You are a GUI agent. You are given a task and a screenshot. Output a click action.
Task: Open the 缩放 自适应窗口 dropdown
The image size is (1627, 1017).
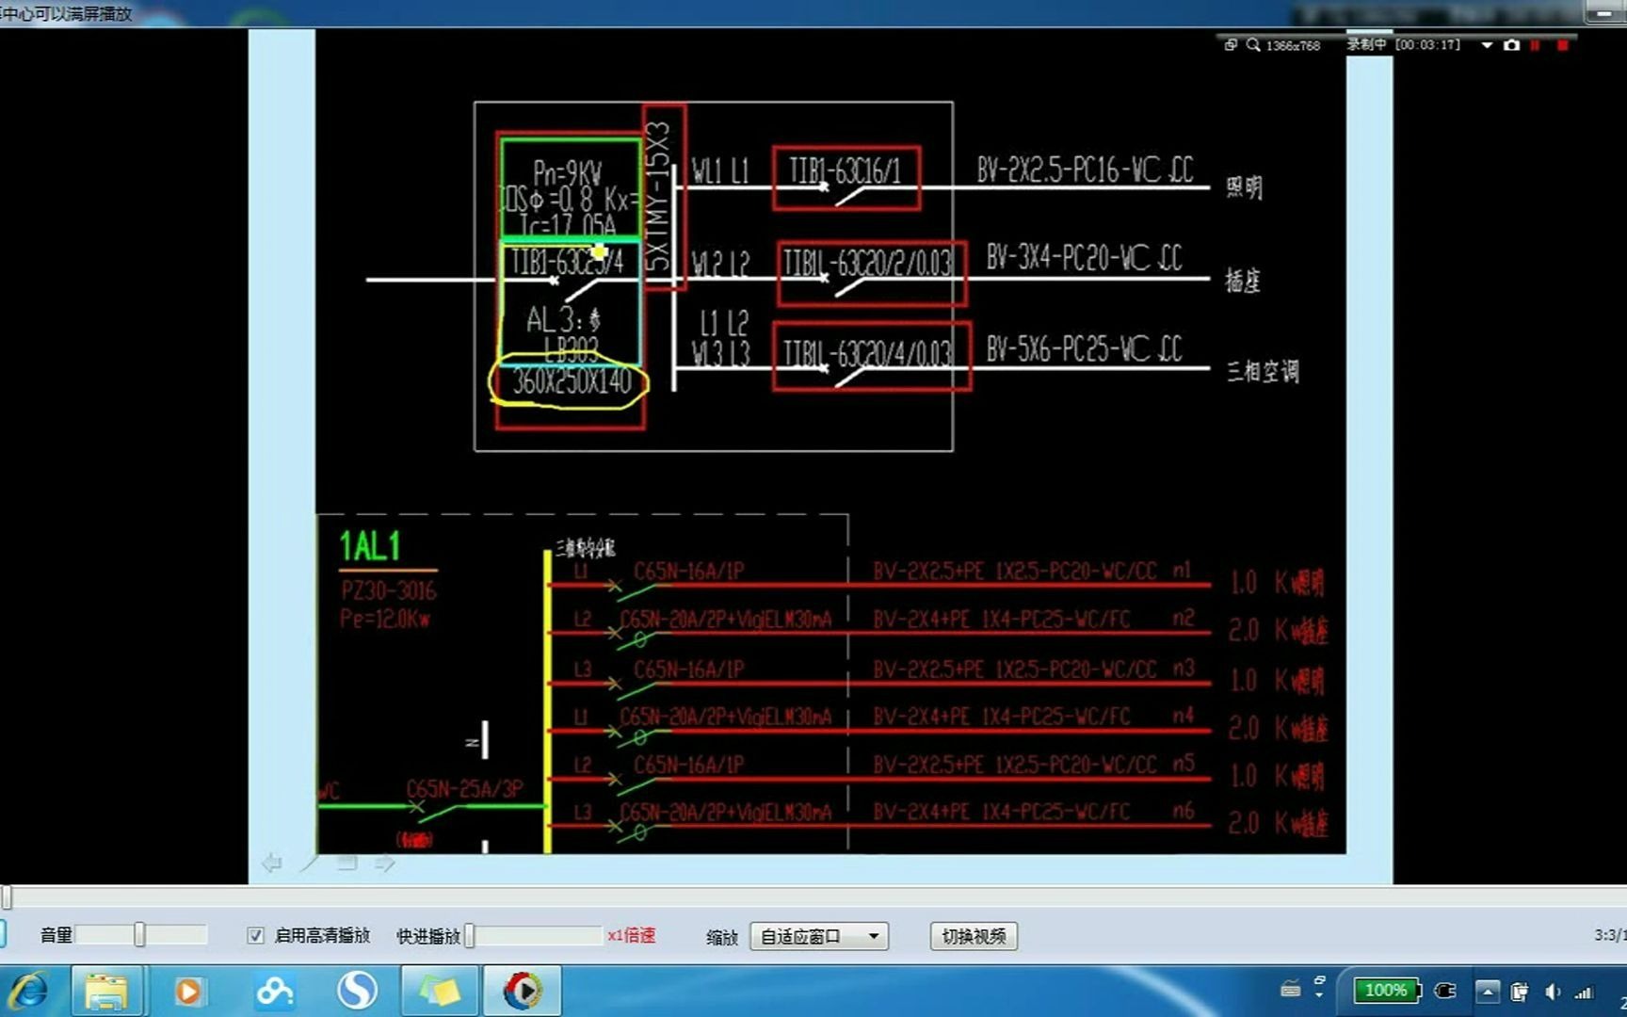818,936
